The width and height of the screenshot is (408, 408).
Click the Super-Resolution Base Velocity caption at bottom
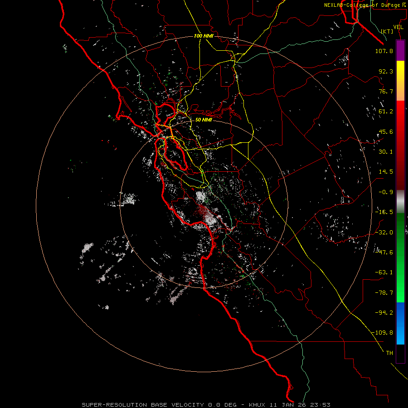(x=206, y=405)
